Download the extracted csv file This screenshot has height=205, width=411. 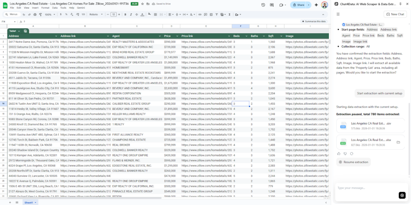click(370, 125)
